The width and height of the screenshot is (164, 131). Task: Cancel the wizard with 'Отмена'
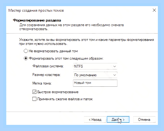144,120
